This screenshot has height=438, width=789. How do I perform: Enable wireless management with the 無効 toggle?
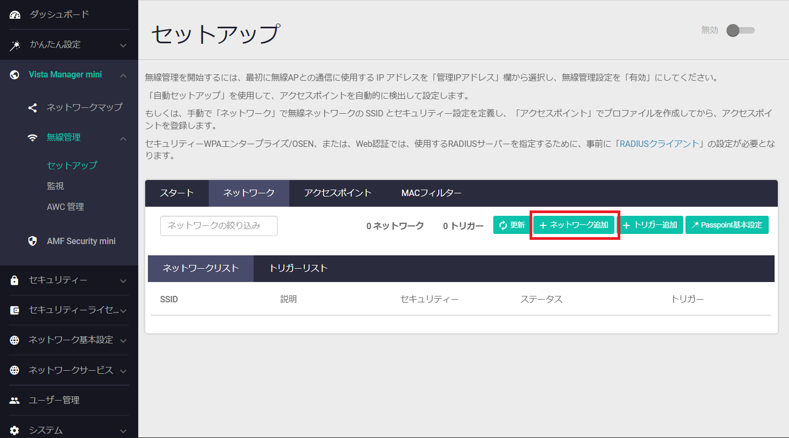point(740,30)
